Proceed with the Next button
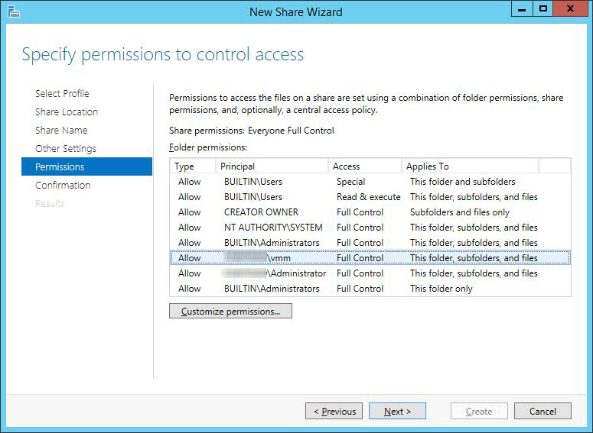The width and height of the screenshot is (593, 433). click(x=397, y=411)
